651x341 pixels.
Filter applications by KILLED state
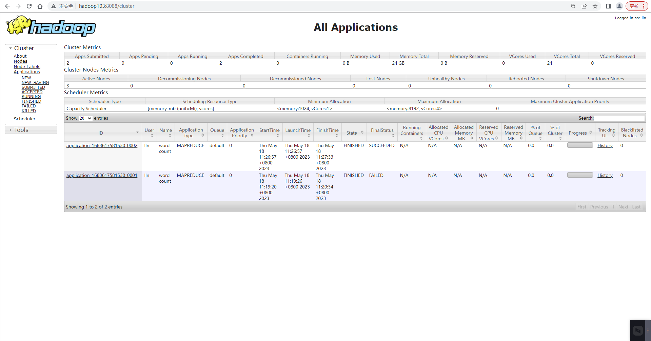click(x=29, y=111)
